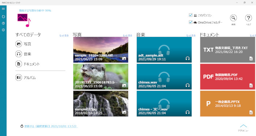
Task: Click the info icon in the left sidebar
Action: click(x=3, y=30)
